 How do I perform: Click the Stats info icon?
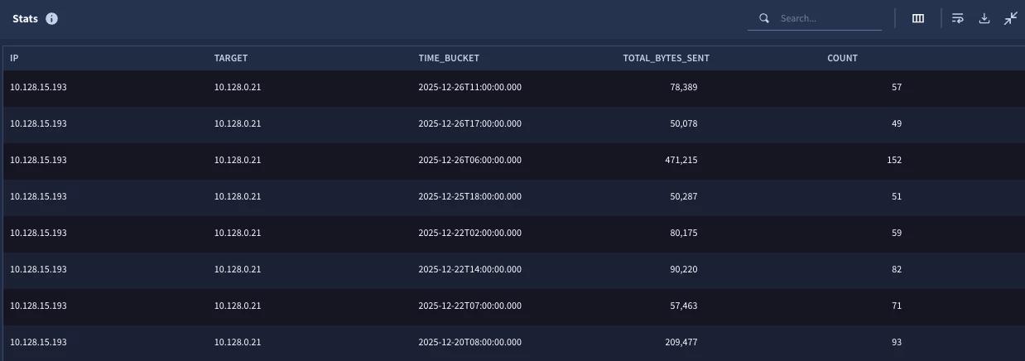52,18
